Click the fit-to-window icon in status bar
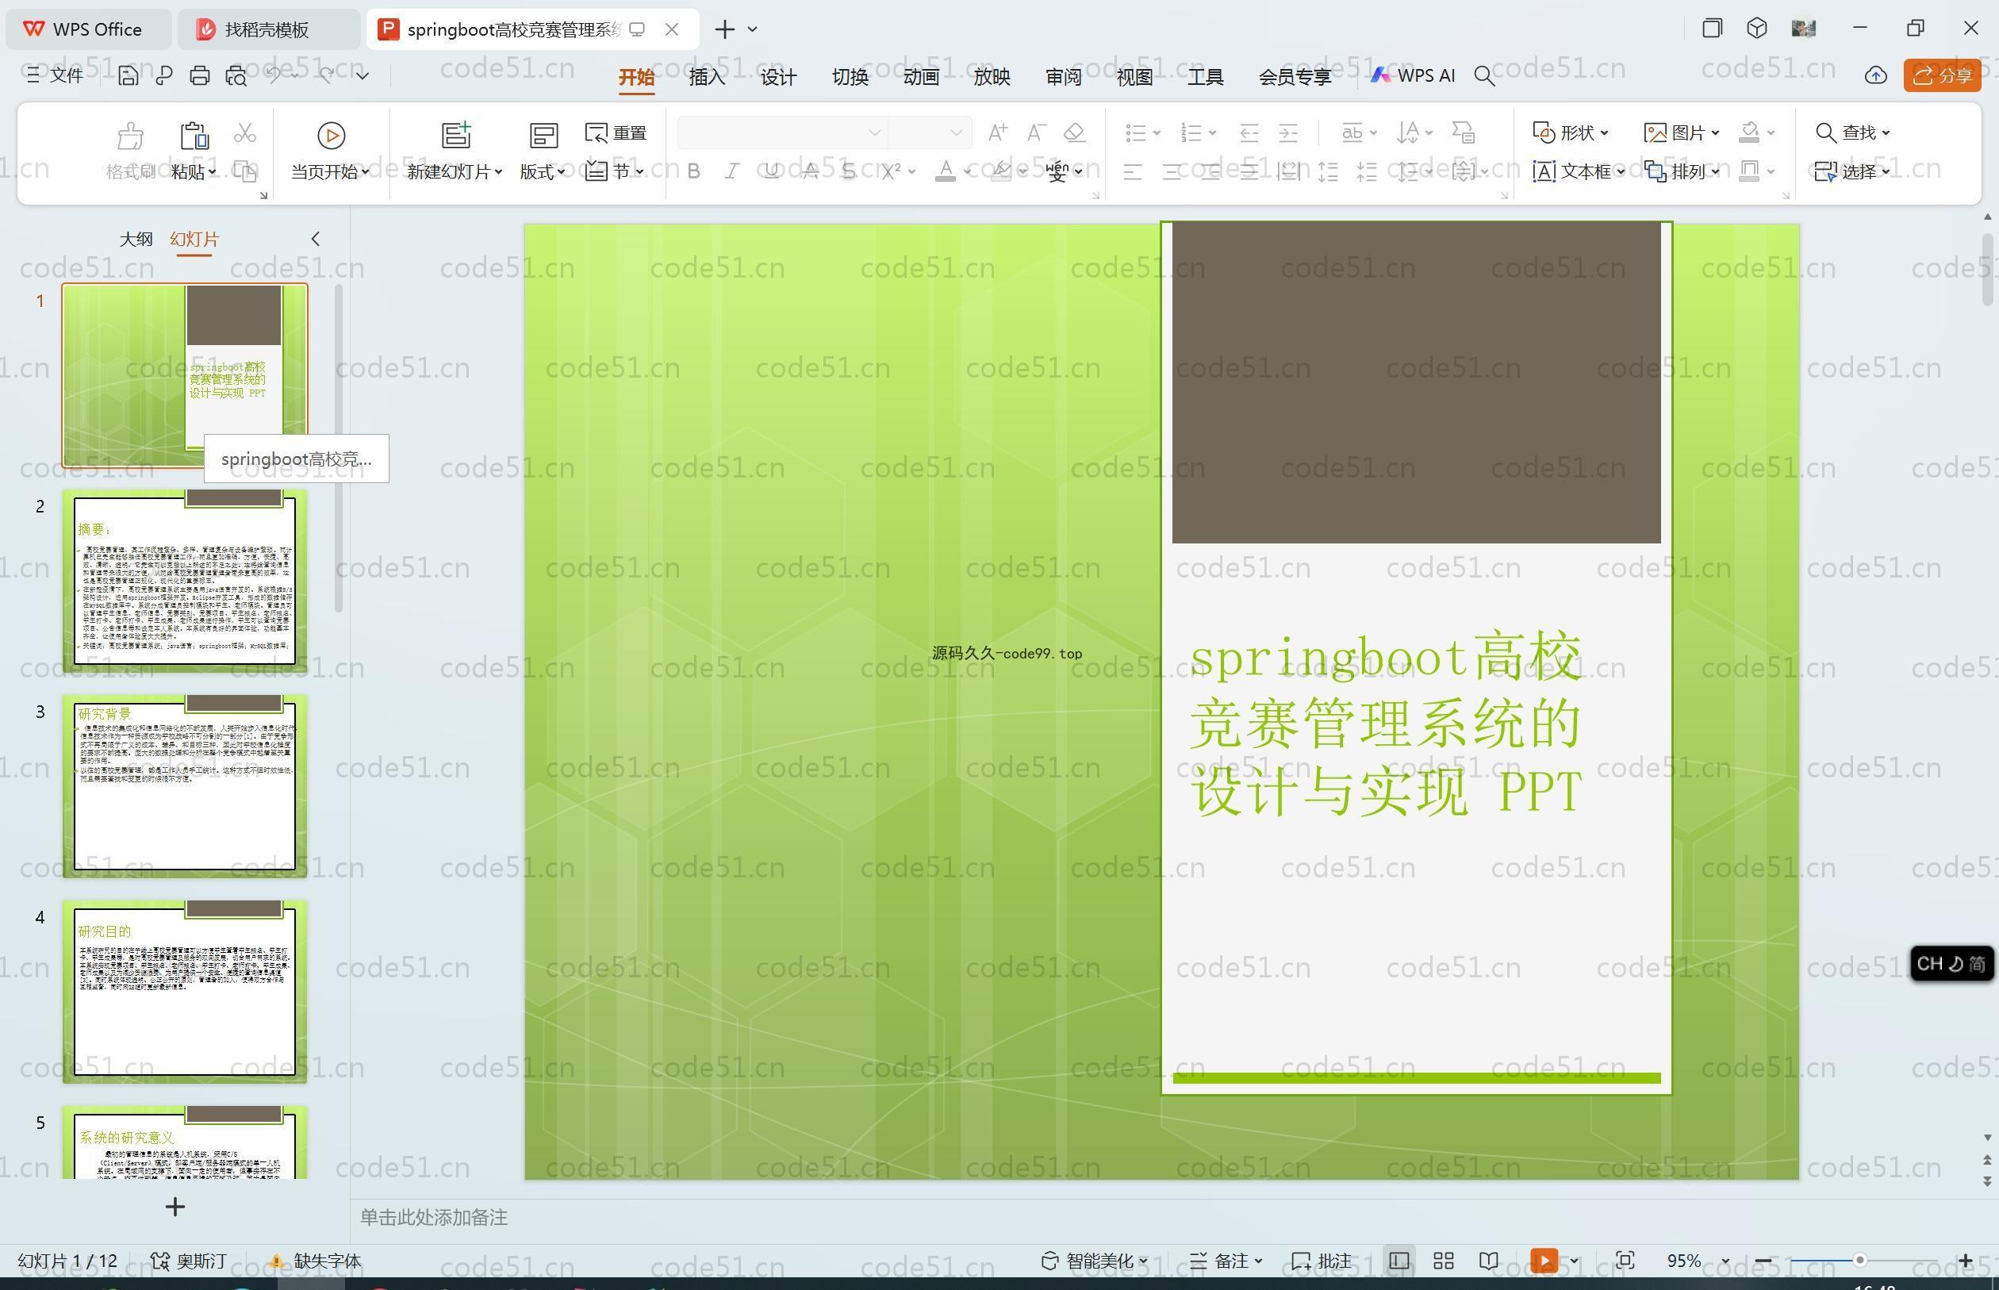This screenshot has height=1290, width=1999. [x=1625, y=1261]
